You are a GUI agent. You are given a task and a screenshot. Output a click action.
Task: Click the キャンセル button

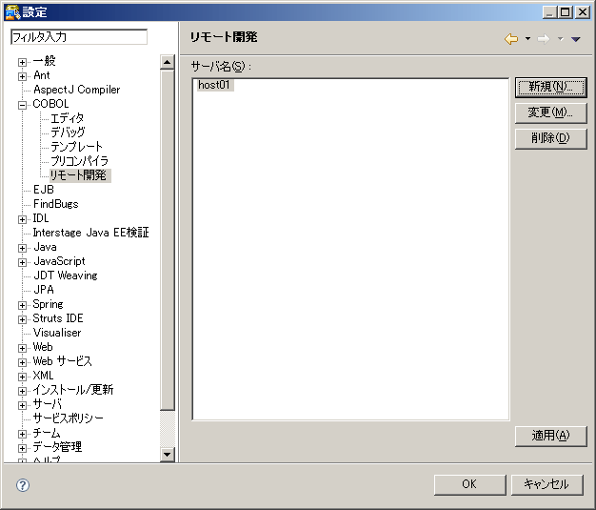(546, 484)
